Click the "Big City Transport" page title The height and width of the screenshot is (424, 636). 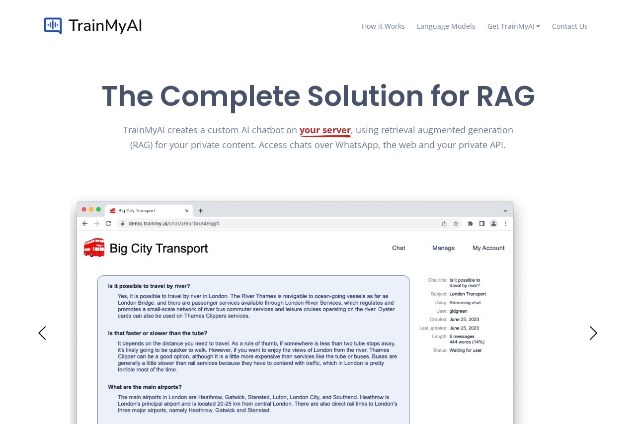click(159, 248)
